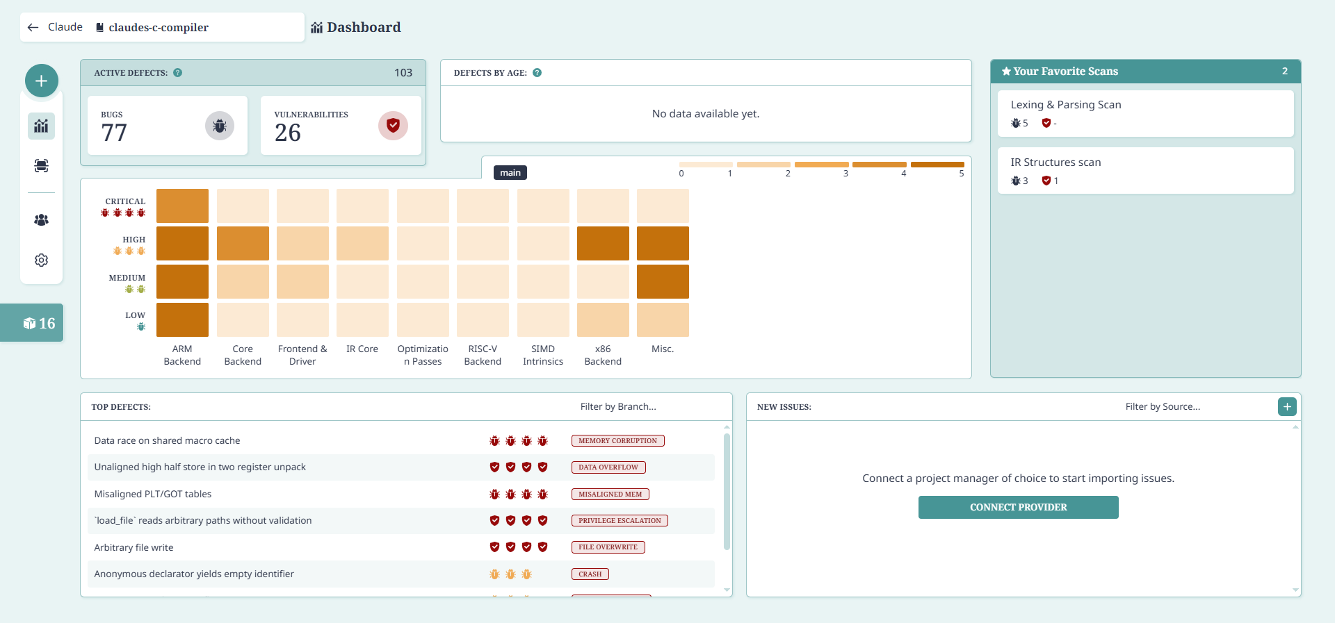
Task: Click the red Critical severity bug icons
Action: pyautogui.click(x=123, y=213)
